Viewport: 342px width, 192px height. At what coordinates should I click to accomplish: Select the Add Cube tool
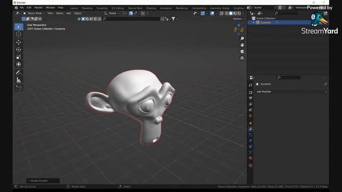(x=19, y=88)
